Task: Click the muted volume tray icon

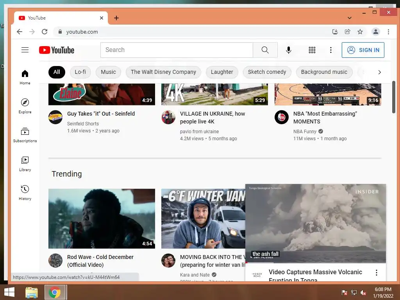Action: point(363,293)
